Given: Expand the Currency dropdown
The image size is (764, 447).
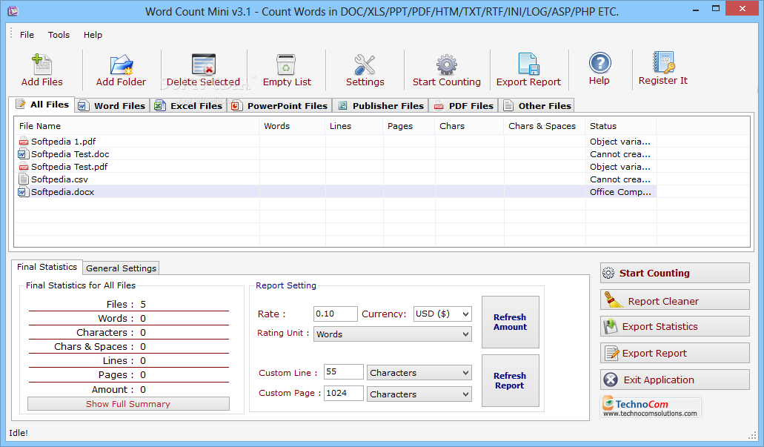Looking at the screenshot, I should 465,314.
